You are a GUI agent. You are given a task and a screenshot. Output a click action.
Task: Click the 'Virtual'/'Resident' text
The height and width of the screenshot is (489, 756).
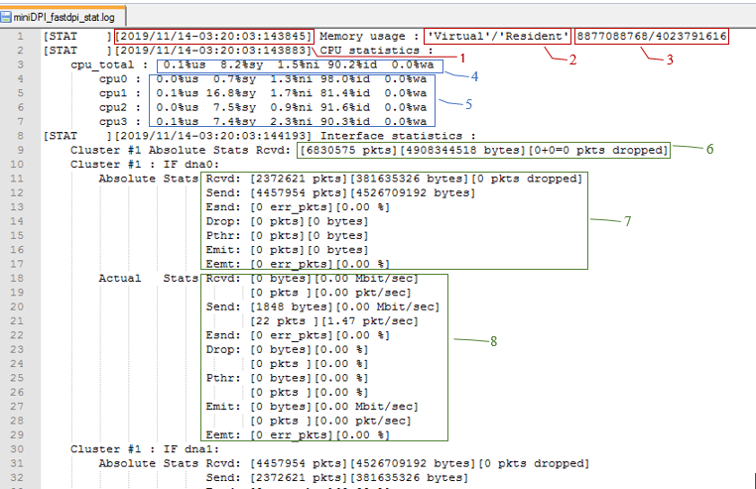point(497,36)
